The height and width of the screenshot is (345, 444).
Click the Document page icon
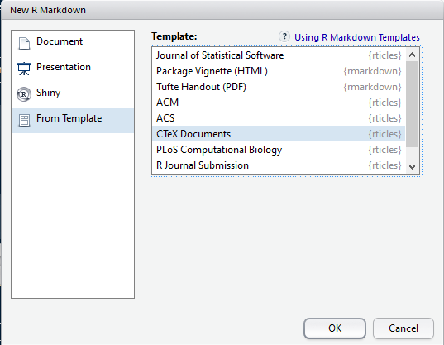point(24,44)
